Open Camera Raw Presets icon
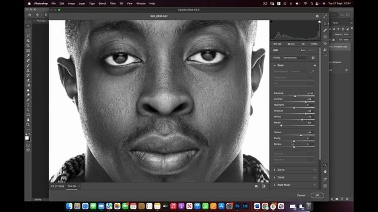 [x=325, y=49]
